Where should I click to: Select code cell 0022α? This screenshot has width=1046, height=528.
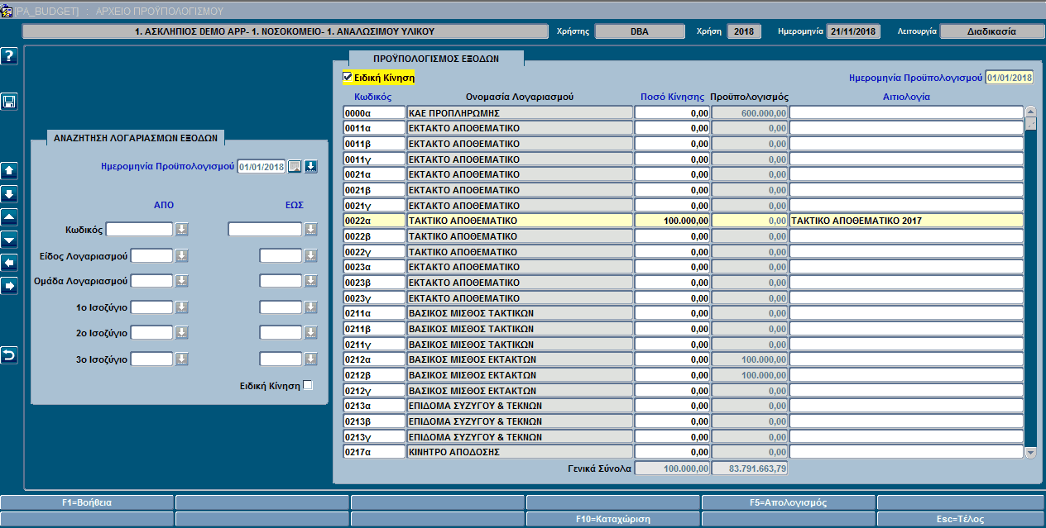[374, 221]
